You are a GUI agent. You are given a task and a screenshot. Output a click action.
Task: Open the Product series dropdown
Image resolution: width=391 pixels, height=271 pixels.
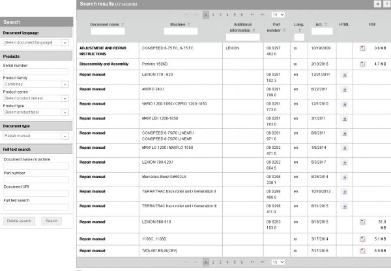[x=65, y=98]
